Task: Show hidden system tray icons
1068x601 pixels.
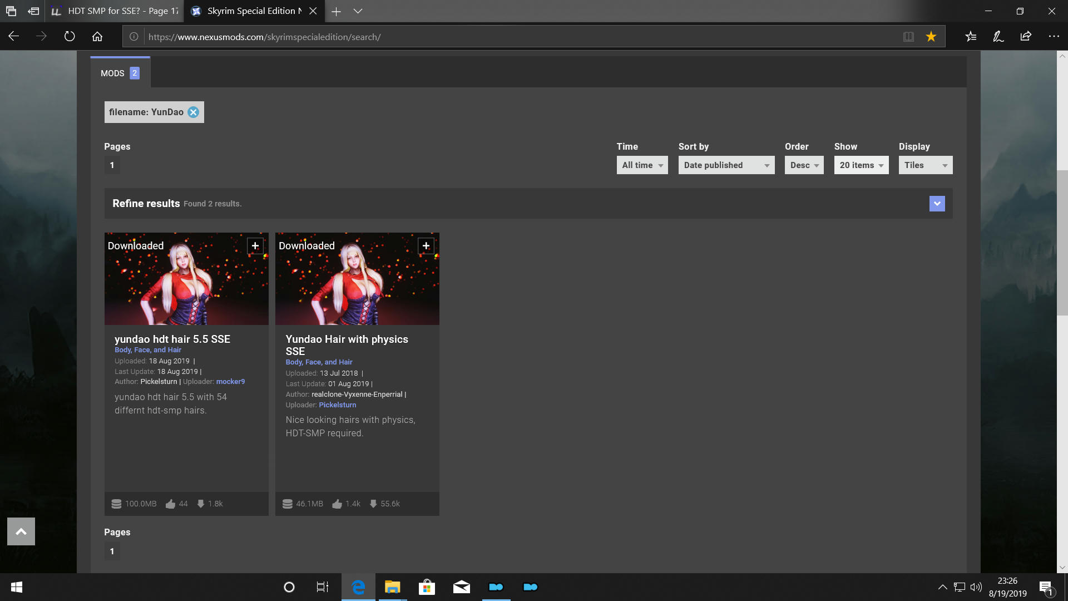Action: tap(942, 587)
